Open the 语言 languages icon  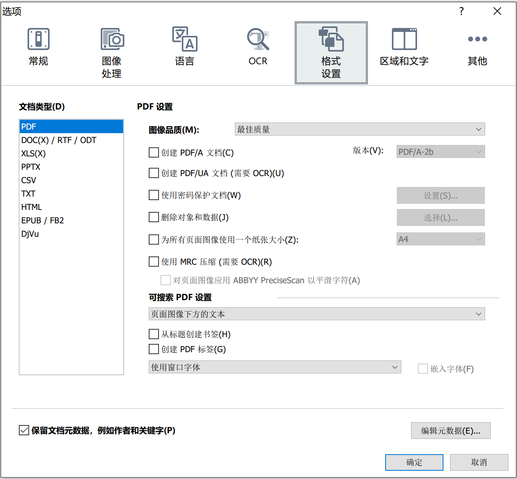(x=185, y=39)
